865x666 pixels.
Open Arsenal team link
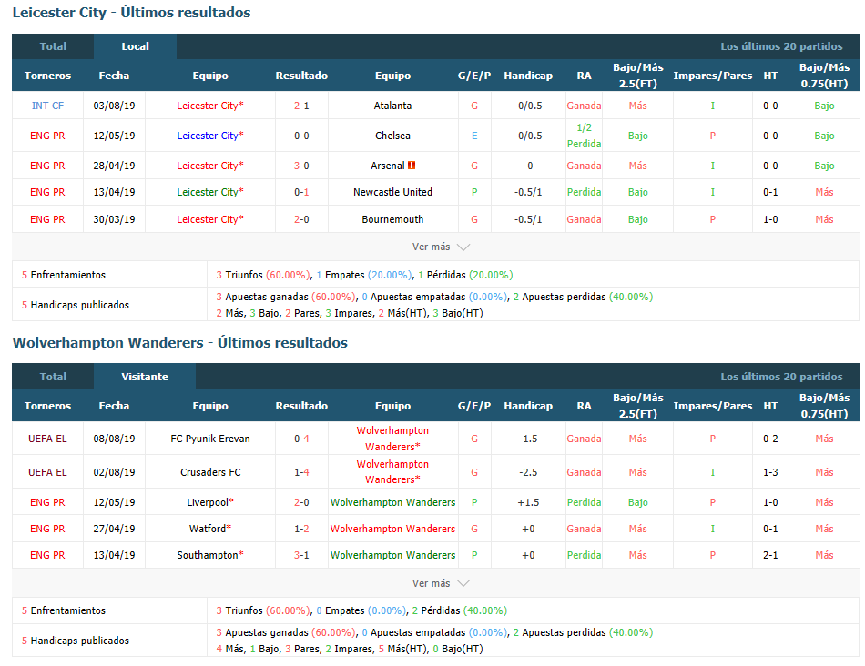tap(387, 166)
